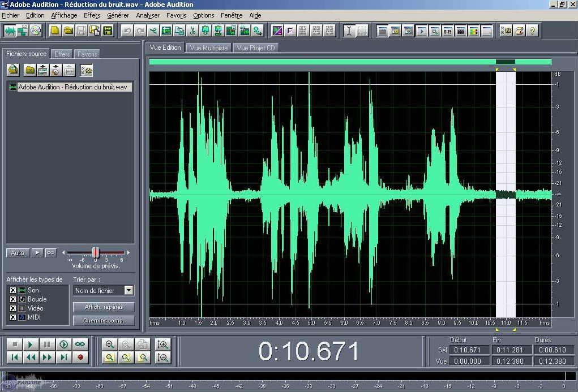Show the zoom controls window icon

pos(435,31)
